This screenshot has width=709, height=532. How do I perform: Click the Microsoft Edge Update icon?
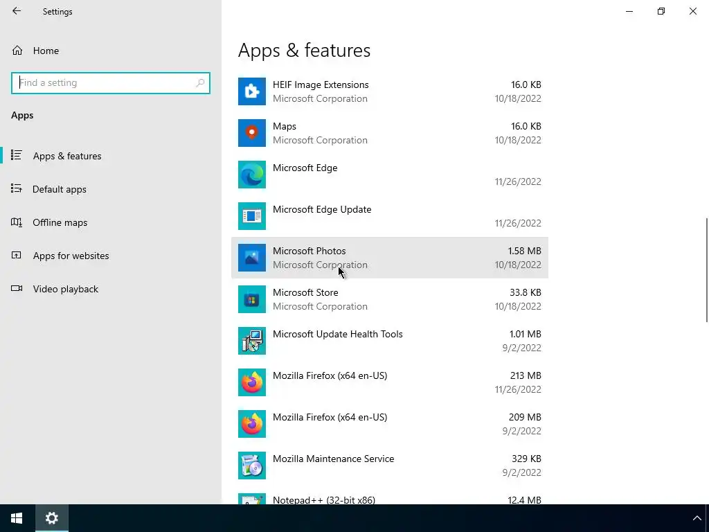click(x=252, y=216)
